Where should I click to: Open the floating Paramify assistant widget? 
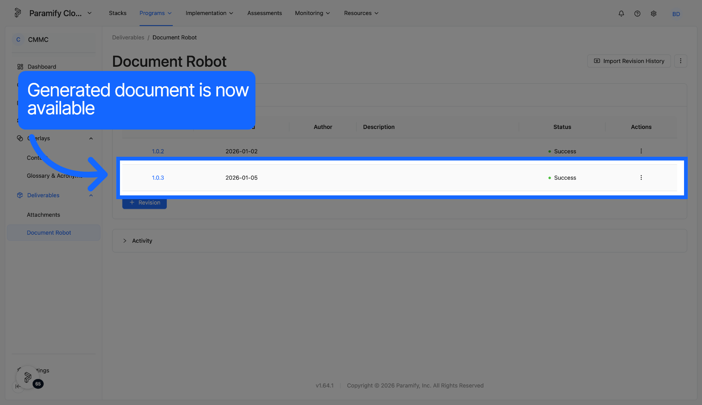pos(28,377)
